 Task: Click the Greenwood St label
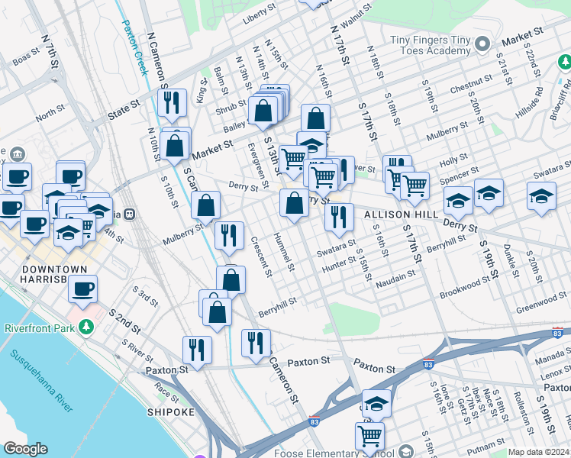point(541,302)
